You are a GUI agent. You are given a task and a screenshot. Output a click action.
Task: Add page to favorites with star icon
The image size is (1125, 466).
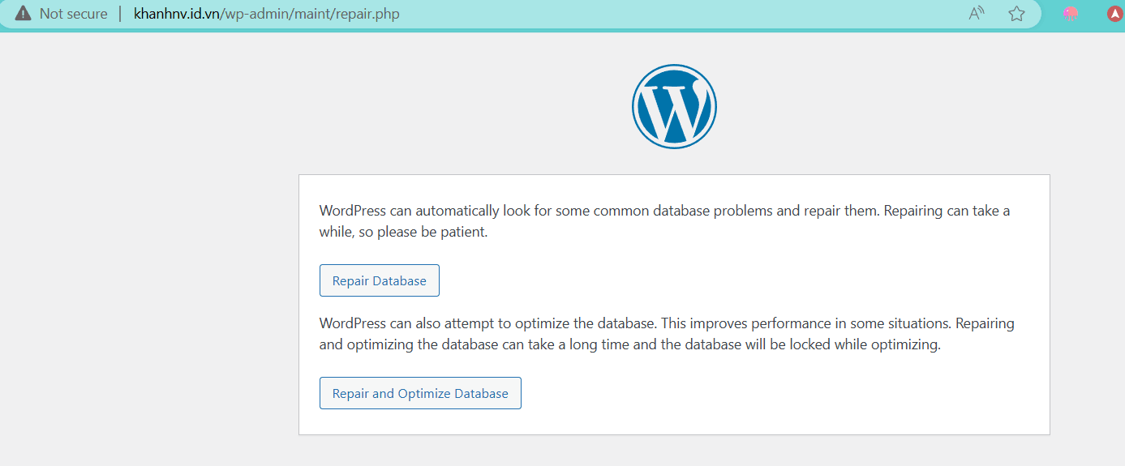pos(1016,14)
